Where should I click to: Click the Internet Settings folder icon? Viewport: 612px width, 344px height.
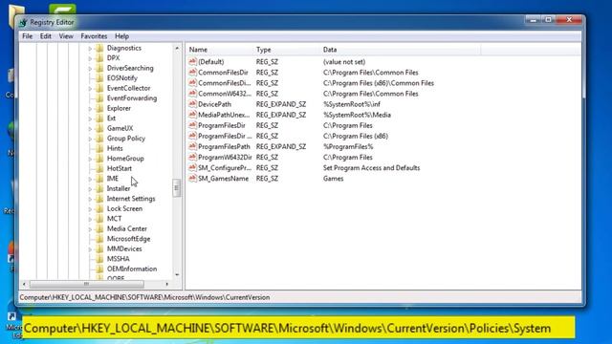coord(99,199)
